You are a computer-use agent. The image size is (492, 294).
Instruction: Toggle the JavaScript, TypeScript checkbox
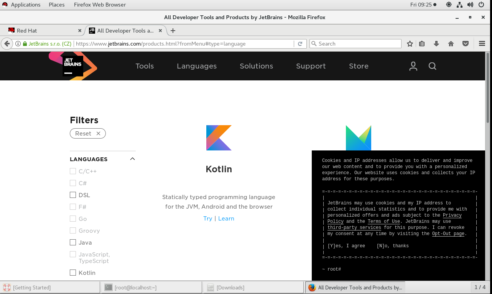(73, 254)
